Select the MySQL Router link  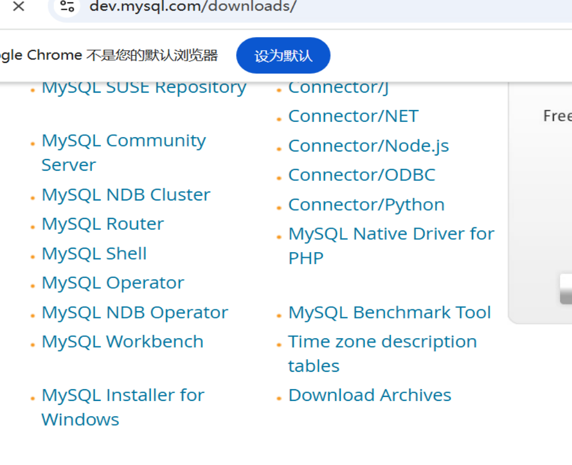click(x=103, y=224)
